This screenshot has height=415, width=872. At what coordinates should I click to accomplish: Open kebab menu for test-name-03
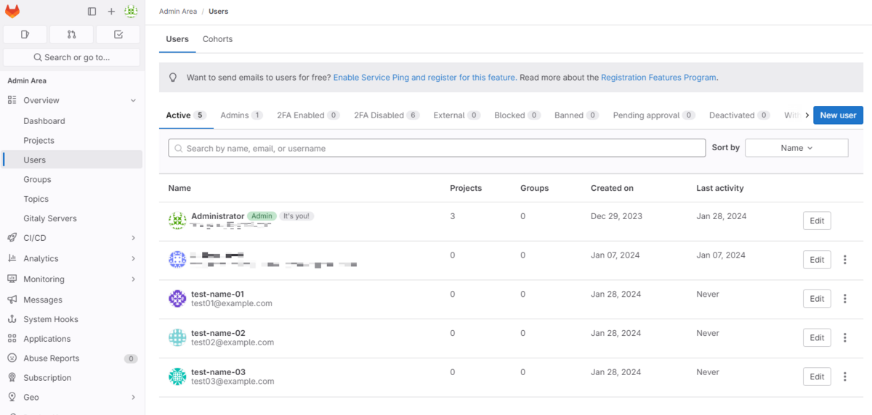[x=844, y=377]
